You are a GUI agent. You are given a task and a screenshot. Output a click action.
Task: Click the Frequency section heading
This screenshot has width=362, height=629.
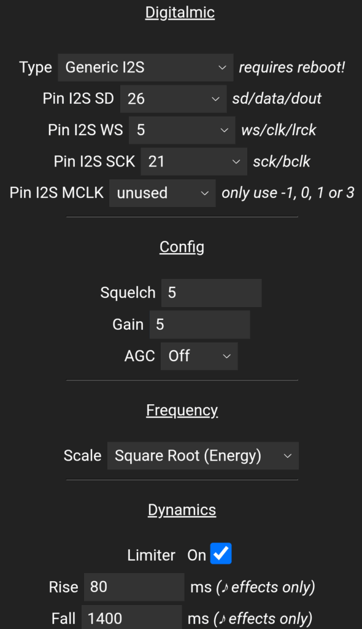[x=182, y=410]
